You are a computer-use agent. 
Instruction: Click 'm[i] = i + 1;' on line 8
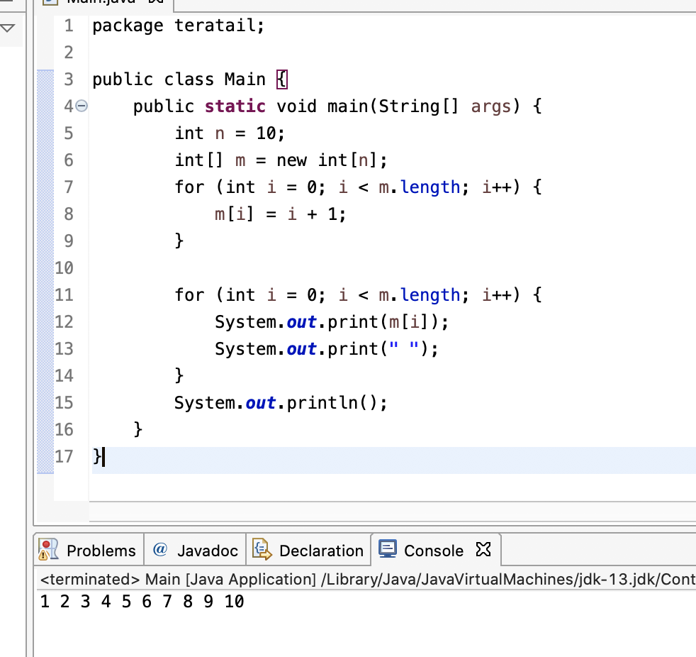coord(280,214)
